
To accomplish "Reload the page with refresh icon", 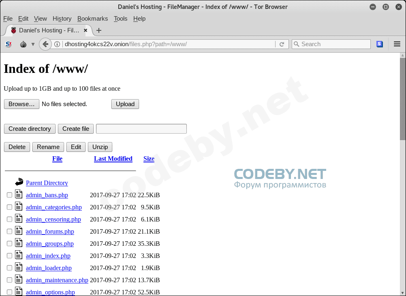I will coord(282,44).
